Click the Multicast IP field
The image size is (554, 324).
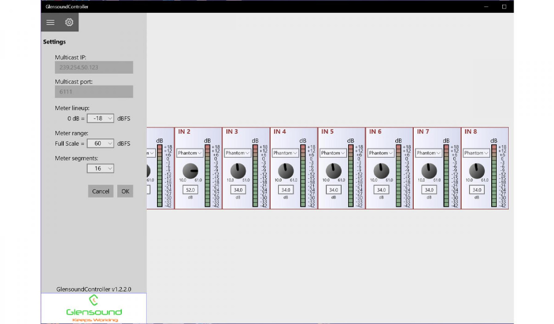pos(94,67)
